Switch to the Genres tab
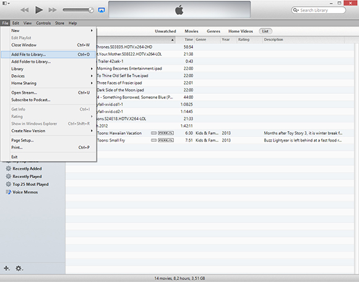 tap(214, 31)
